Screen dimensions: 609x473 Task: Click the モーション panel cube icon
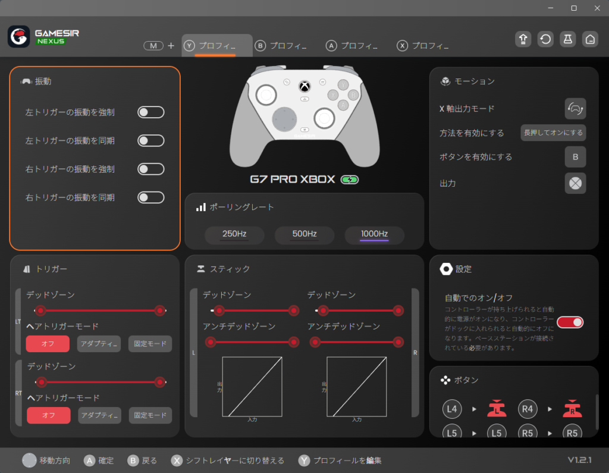[x=445, y=82]
